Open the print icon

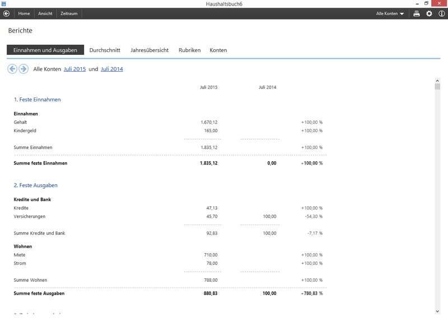point(417,13)
